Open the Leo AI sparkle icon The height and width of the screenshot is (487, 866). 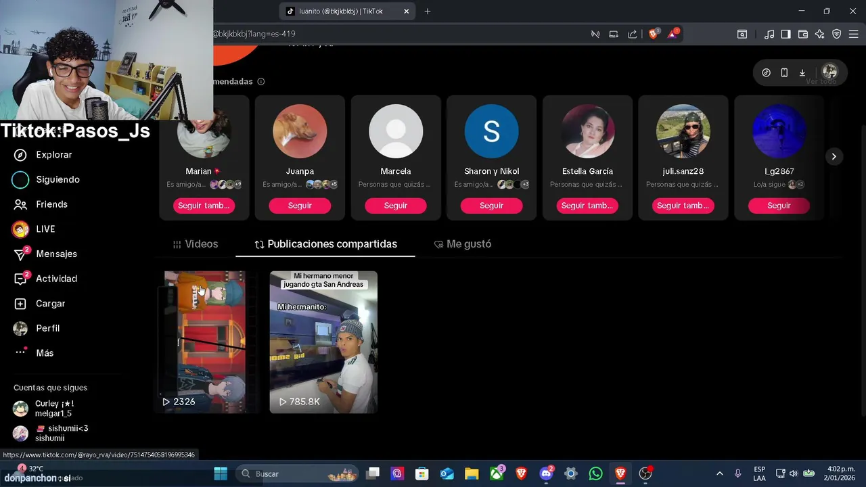pos(820,34)
